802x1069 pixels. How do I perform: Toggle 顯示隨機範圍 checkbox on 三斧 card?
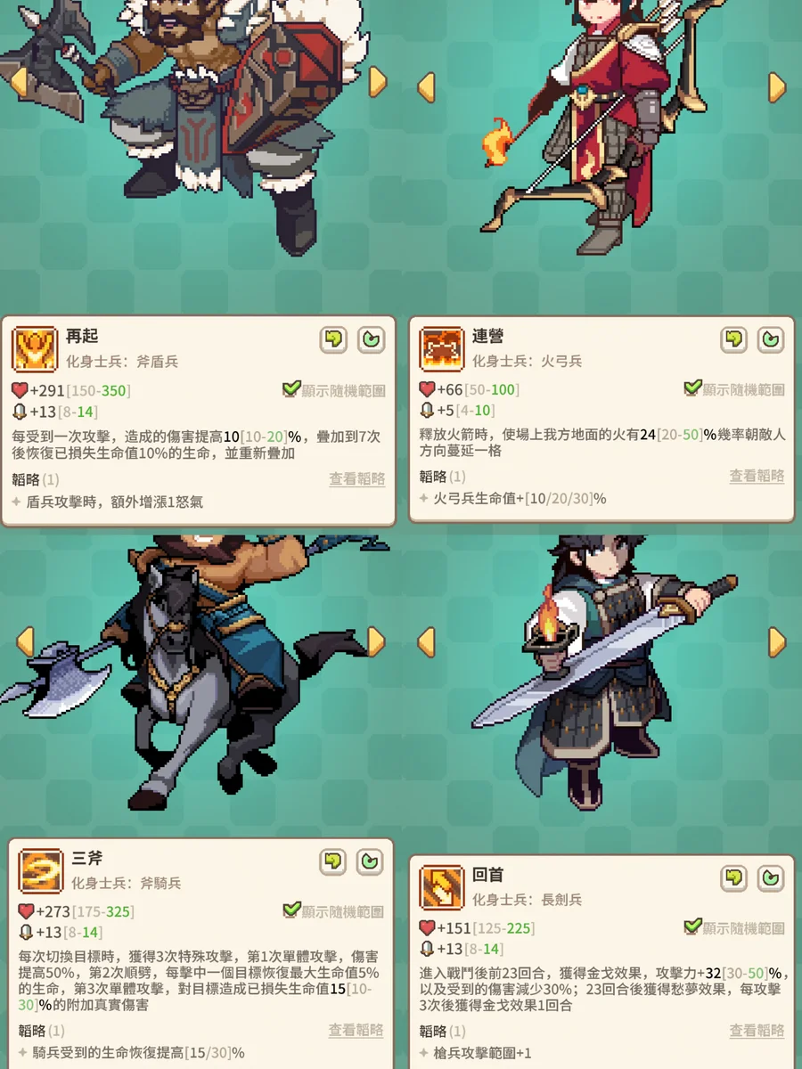click(x=291, y=911)
